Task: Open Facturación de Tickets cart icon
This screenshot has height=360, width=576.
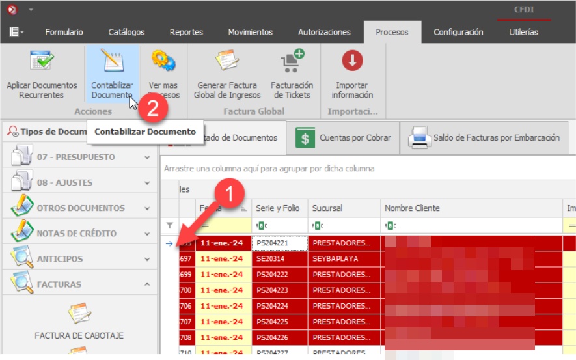Action: tap(292, 61)
